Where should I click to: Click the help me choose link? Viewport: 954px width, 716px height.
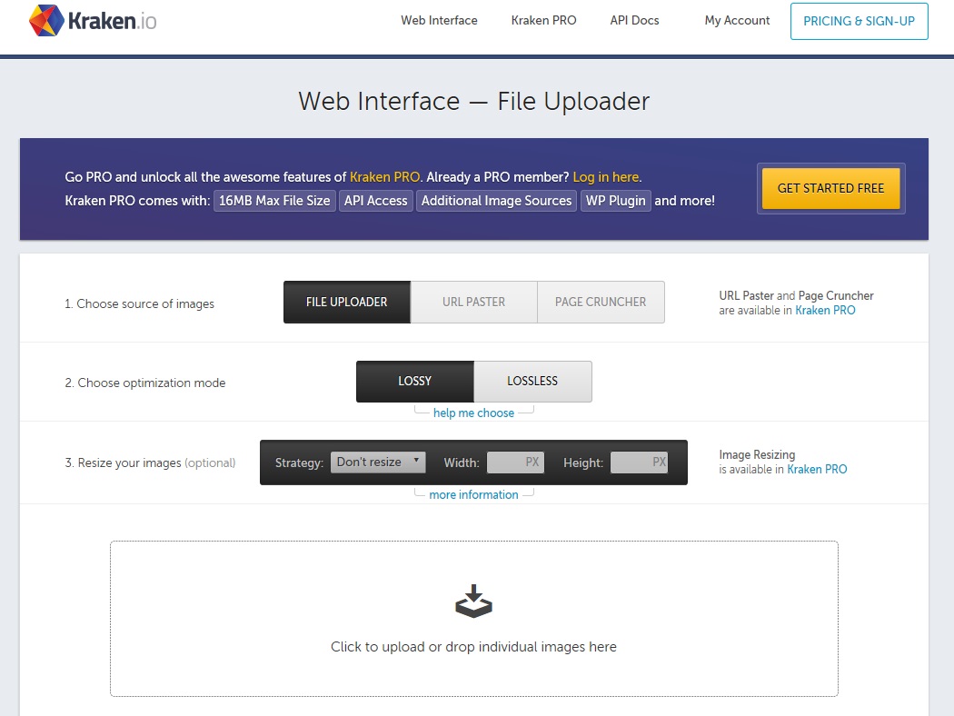473,413
